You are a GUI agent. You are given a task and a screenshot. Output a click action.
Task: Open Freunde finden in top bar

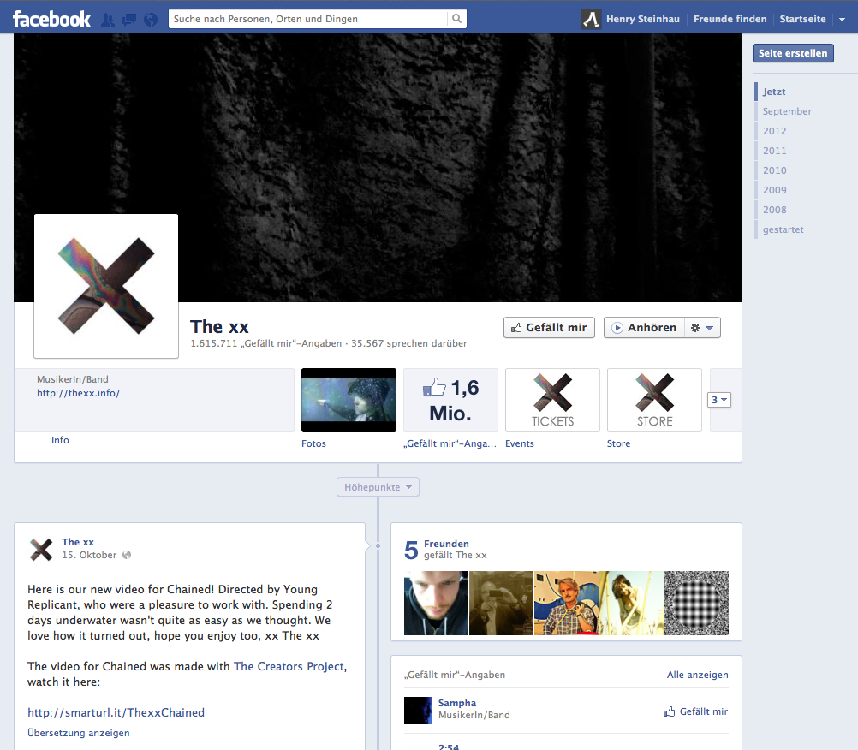pyautogui.click(x=730, y=19)
